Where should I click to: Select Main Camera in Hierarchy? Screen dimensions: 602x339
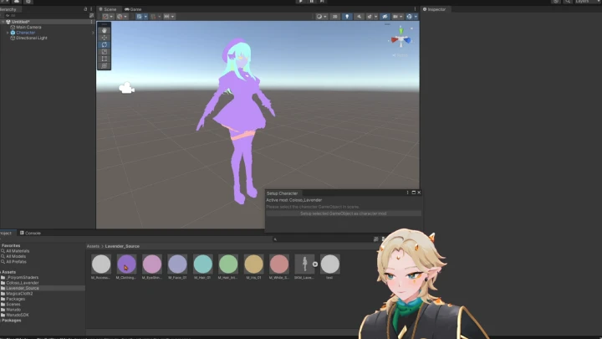click(28, 28)
